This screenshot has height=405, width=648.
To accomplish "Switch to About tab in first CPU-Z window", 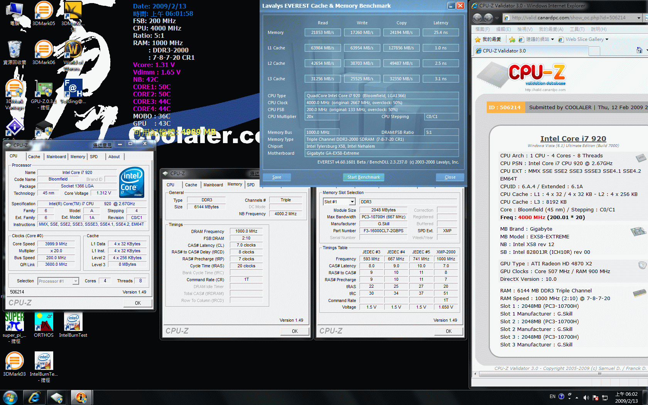I will [114, 157].
